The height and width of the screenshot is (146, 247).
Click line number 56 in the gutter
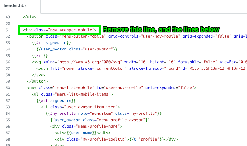[x=8, y=62]
